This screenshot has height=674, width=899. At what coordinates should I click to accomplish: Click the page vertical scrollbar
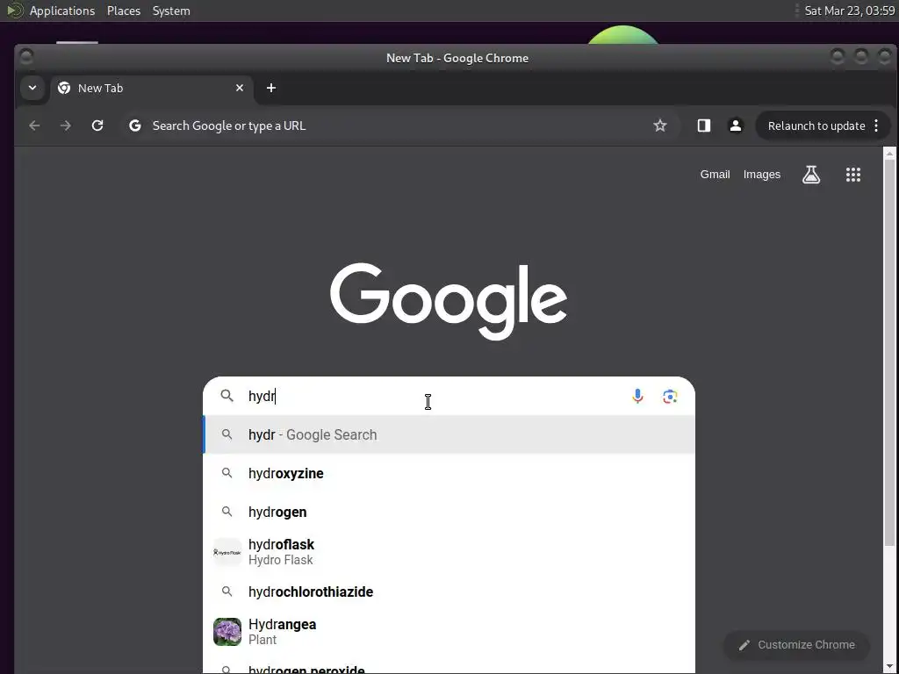(x=889, y=353)
